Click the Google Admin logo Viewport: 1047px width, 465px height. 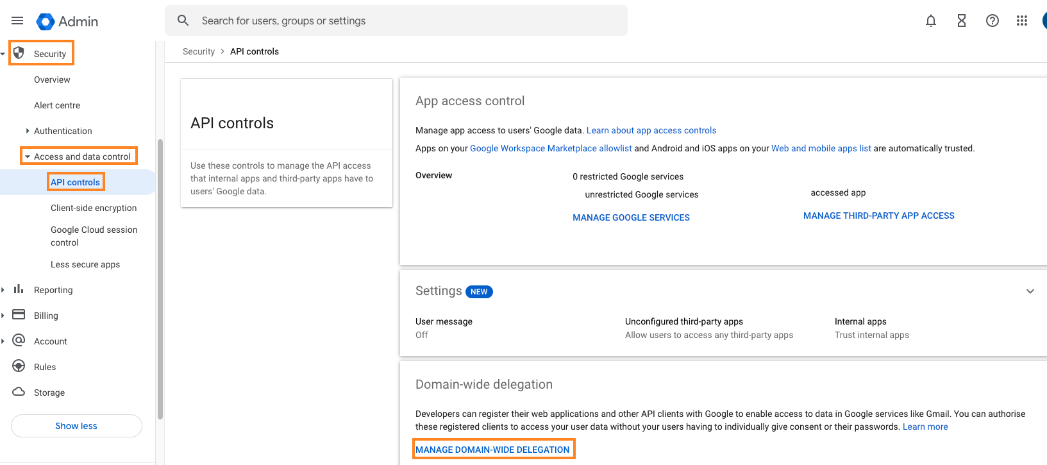pyautogui.click(x=46, y=22)
